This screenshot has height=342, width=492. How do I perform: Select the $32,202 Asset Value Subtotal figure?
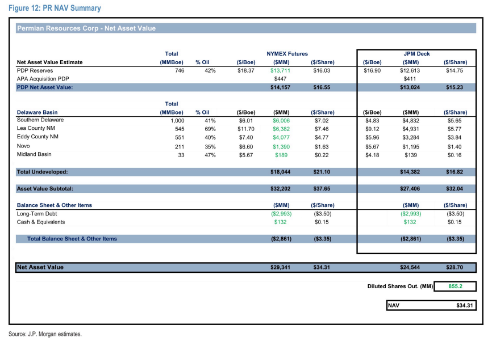(280, 189)
